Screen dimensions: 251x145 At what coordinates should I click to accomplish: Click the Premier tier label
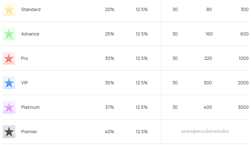[29, 132]
